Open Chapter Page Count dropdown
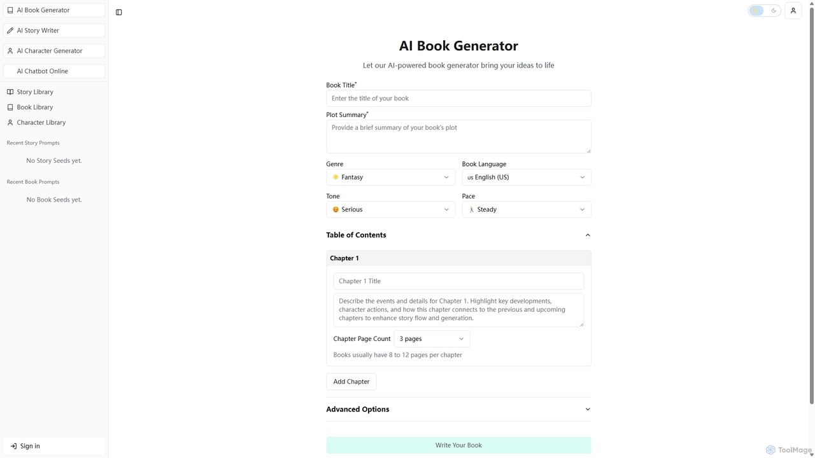This screenshot has height=458, width=815. pos(432,339)
